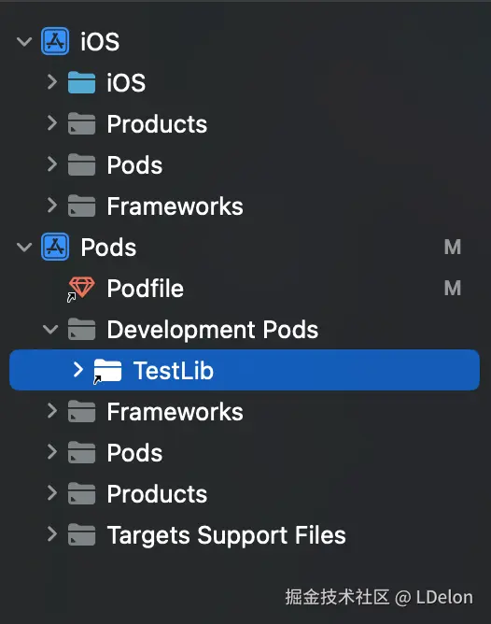
Task: Click the blue iOS folder icon
Action: (81, 82)
